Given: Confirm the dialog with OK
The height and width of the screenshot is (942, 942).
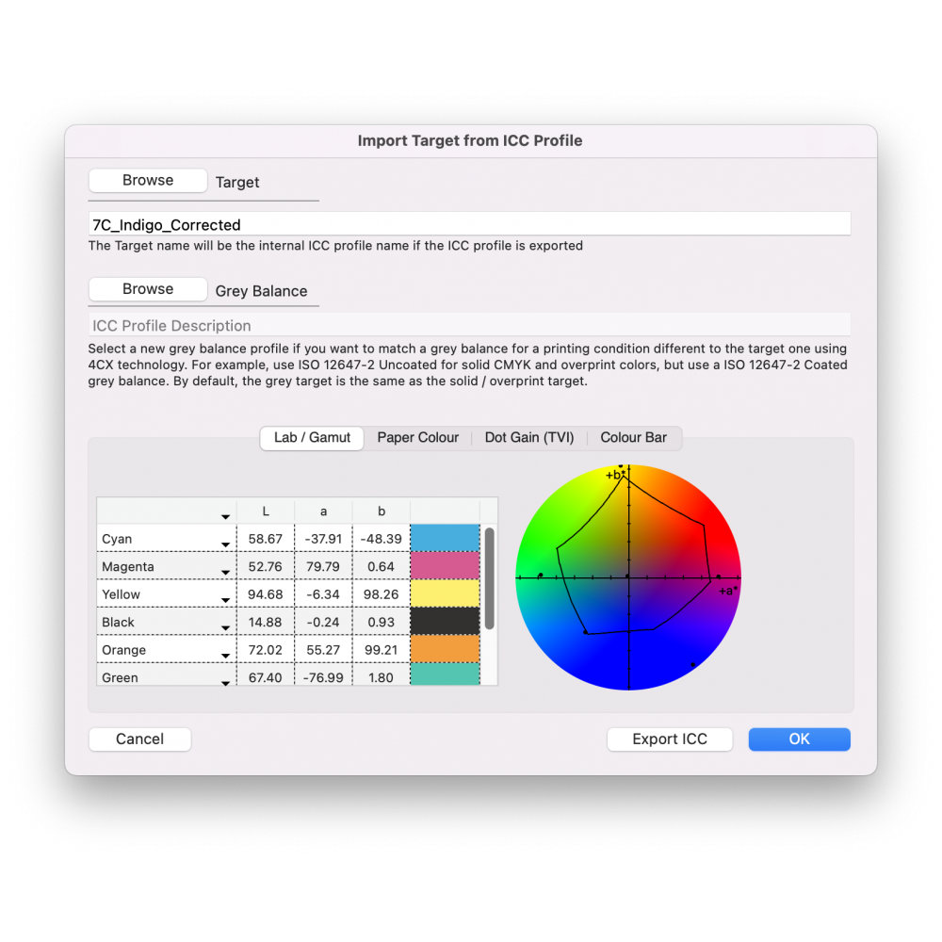Looking at the screenshot, I should point(798,739).
